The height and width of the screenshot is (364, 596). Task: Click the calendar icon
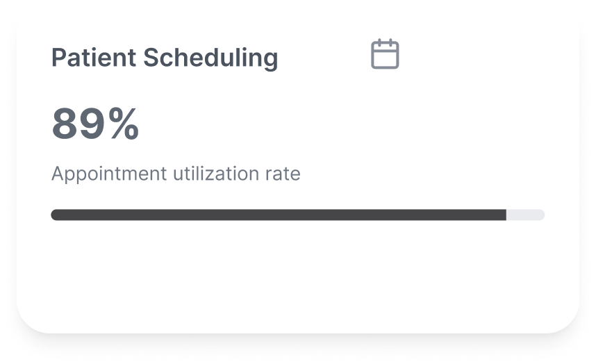[385, 54]
